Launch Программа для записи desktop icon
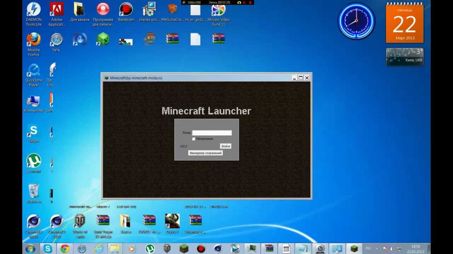The width and height of the screenshot is (453, 254). pyautogui.click(x=103, y=14)
